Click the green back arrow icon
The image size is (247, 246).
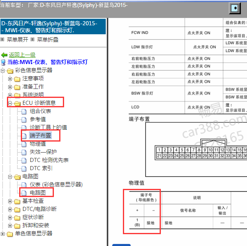tap(4, 55)
